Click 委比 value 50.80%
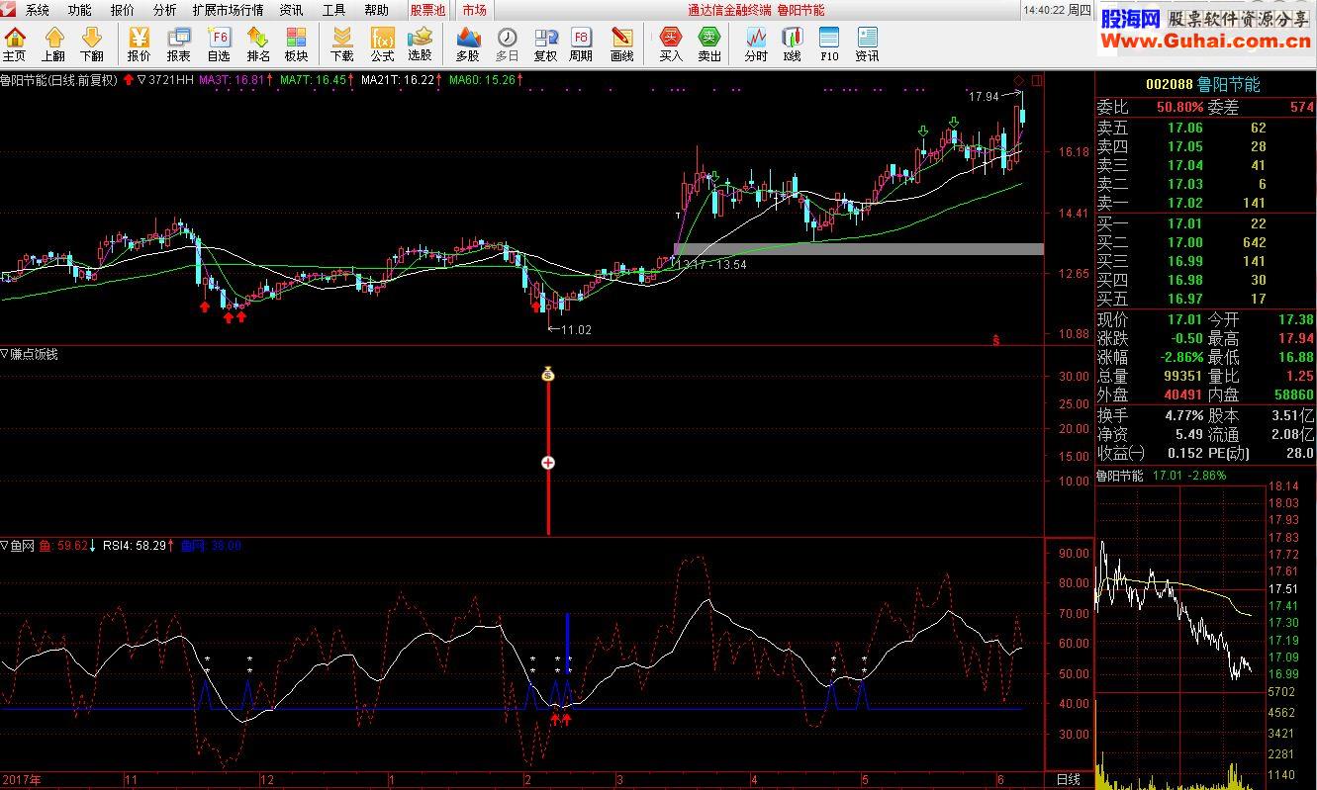This screenshot has width=1317, height=790. point(1179,107)
